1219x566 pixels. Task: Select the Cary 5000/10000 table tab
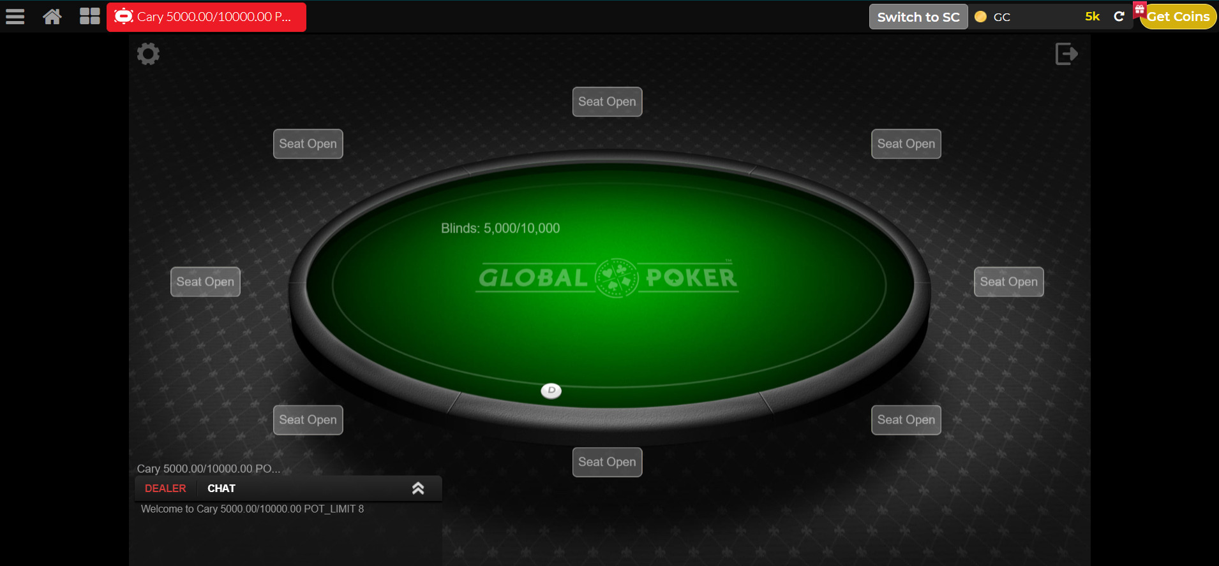pyautogui.click(x=206, y=17)
